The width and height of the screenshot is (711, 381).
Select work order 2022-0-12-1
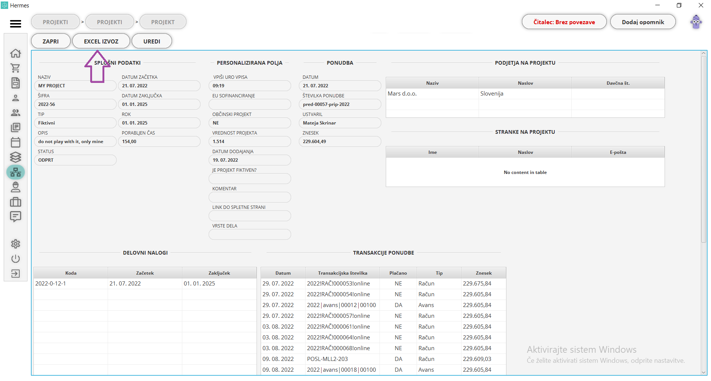click(x=145, y=284)
